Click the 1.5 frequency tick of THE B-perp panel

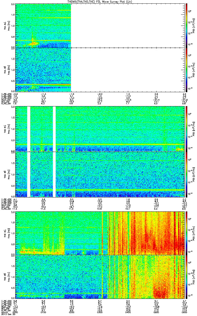click(13, 222)
